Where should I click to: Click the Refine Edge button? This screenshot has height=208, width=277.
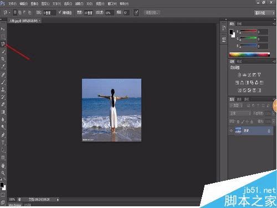(x=152, y=13)
